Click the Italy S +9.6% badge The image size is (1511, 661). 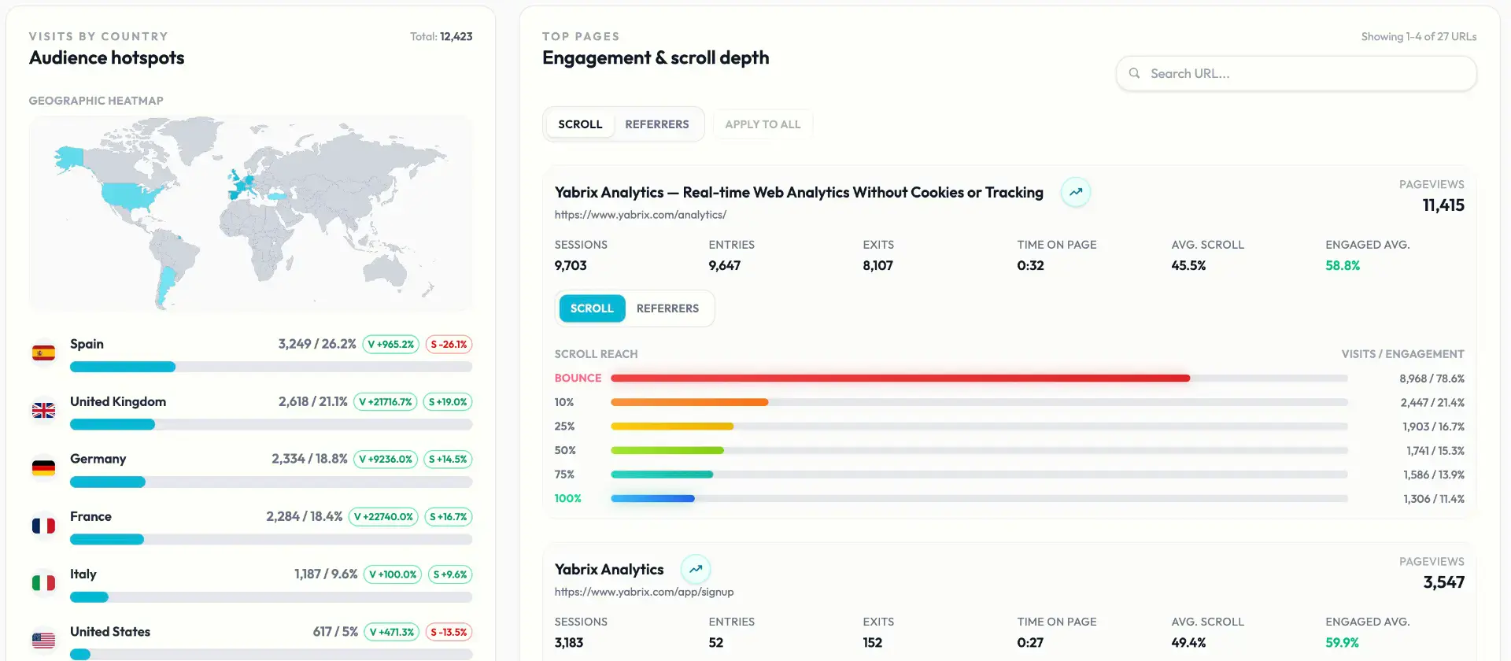click(x=450, y=574)
